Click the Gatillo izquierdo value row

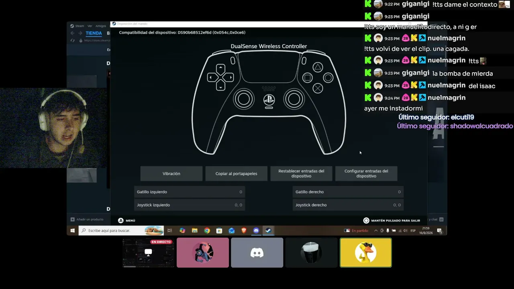coord(190,192)
